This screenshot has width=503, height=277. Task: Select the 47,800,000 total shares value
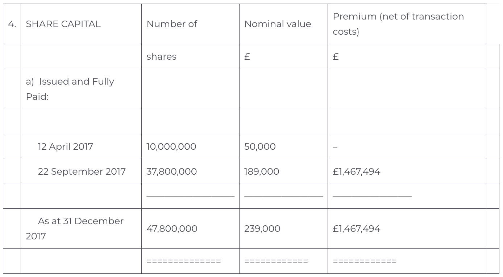(172, 229)
